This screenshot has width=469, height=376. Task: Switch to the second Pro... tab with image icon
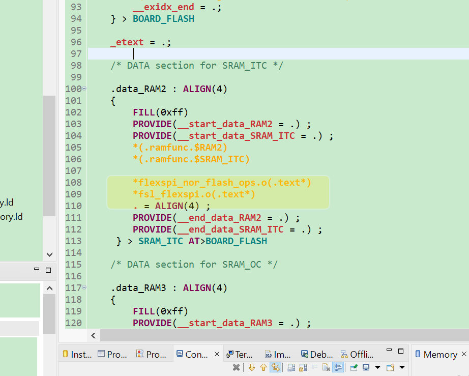(151, 354)
